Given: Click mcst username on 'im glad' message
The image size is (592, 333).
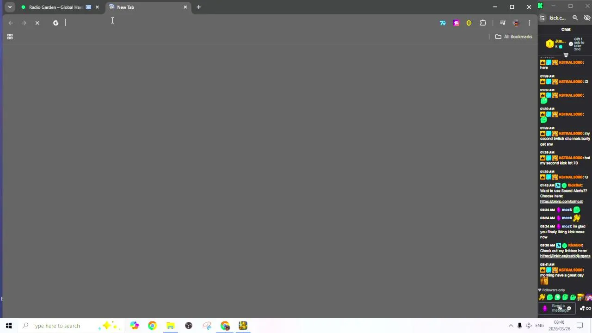Looking at the screenshot, I should point(567,226).
